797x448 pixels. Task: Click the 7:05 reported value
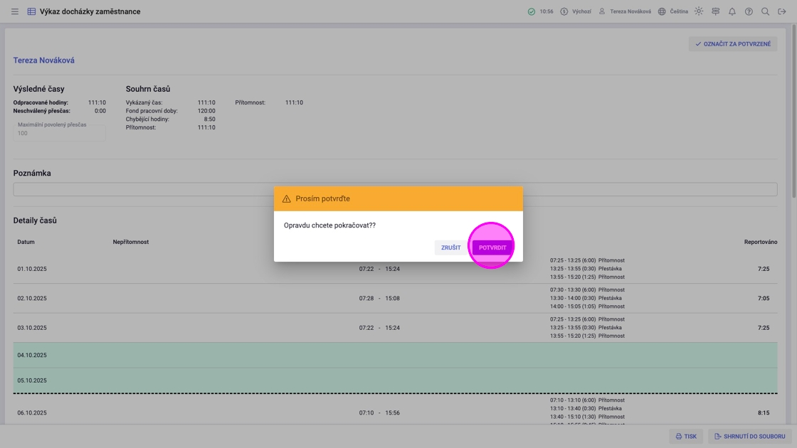click(763, 298)
